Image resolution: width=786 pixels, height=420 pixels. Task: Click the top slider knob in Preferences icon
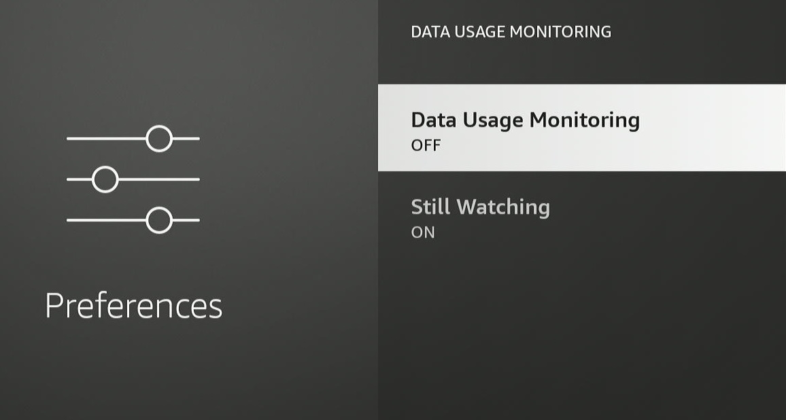(x=159, y=139)
